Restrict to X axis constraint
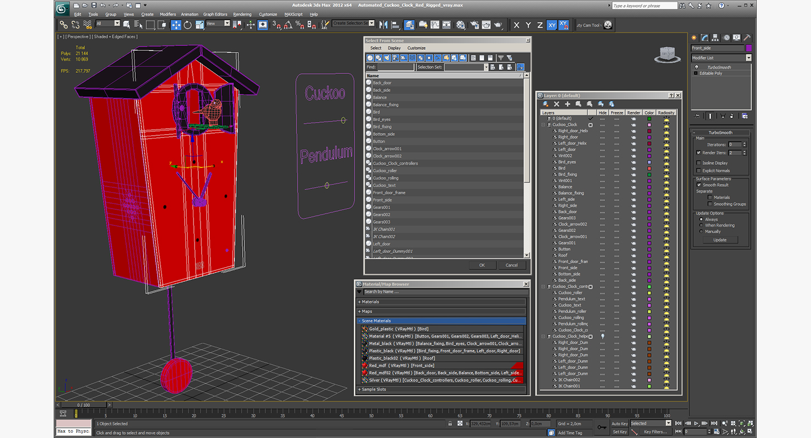This screenshot has width=811, height=438. (516, 25)
